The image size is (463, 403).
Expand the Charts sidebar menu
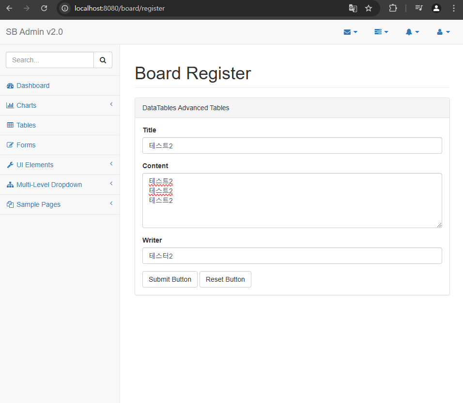60,105
